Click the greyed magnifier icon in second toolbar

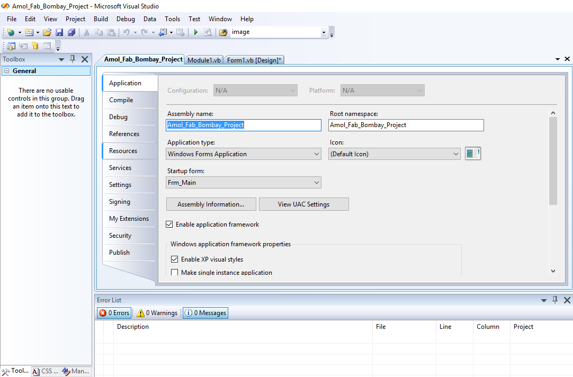click(x=48, y=46)
